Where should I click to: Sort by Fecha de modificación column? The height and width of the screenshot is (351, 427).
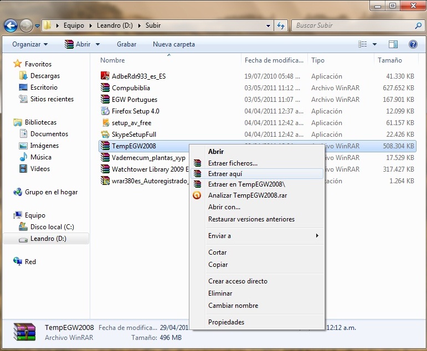coord(274,60)
